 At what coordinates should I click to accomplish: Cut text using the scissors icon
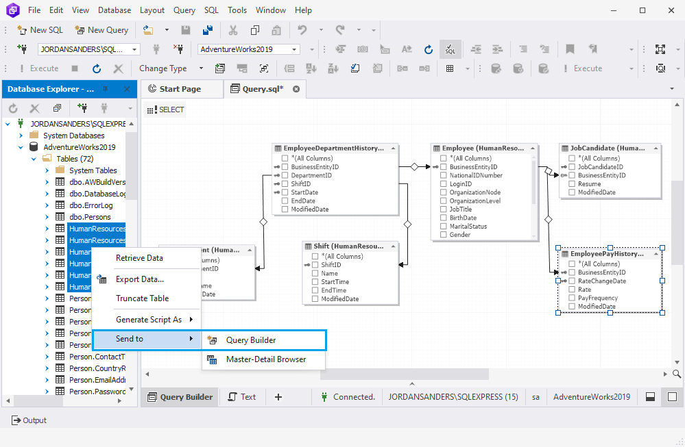[233, 30]
